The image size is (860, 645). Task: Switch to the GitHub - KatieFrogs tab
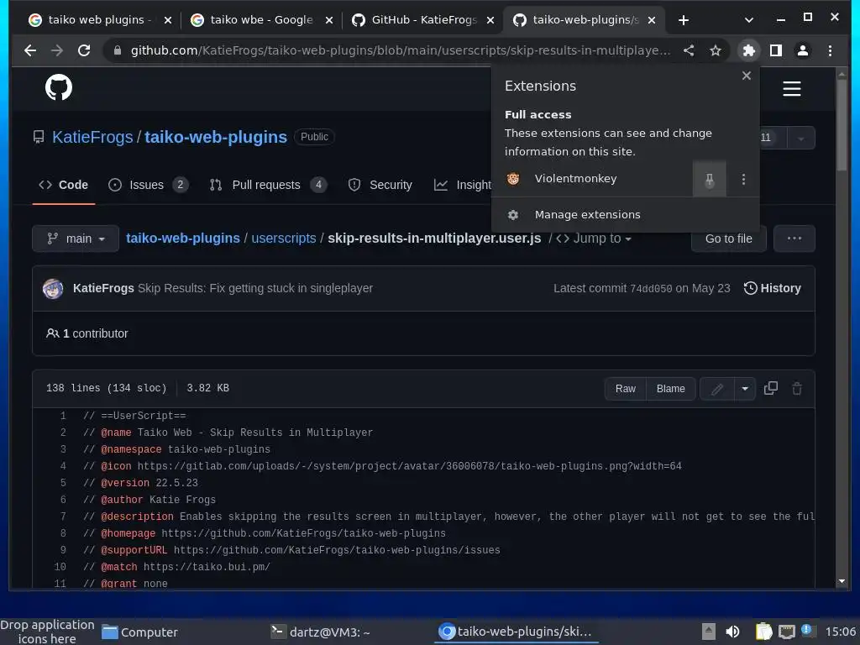pos(423,20)
